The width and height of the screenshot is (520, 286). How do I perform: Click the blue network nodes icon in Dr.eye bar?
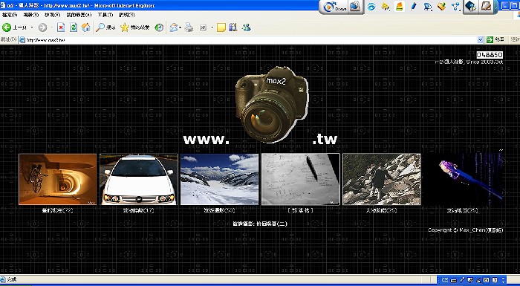click(x=456, y=7)
